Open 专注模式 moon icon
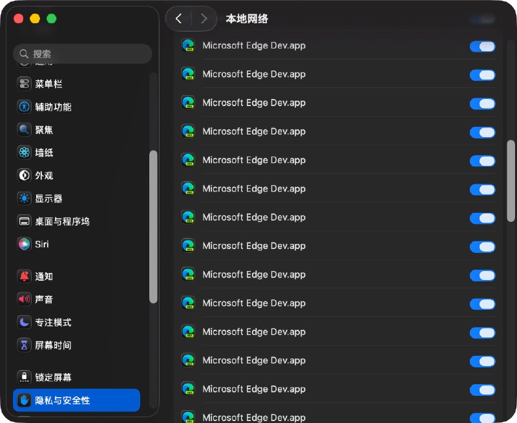 pyautogui.click(x=24, y=322)
